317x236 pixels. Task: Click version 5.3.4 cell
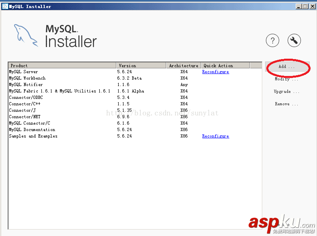point(123,98)
